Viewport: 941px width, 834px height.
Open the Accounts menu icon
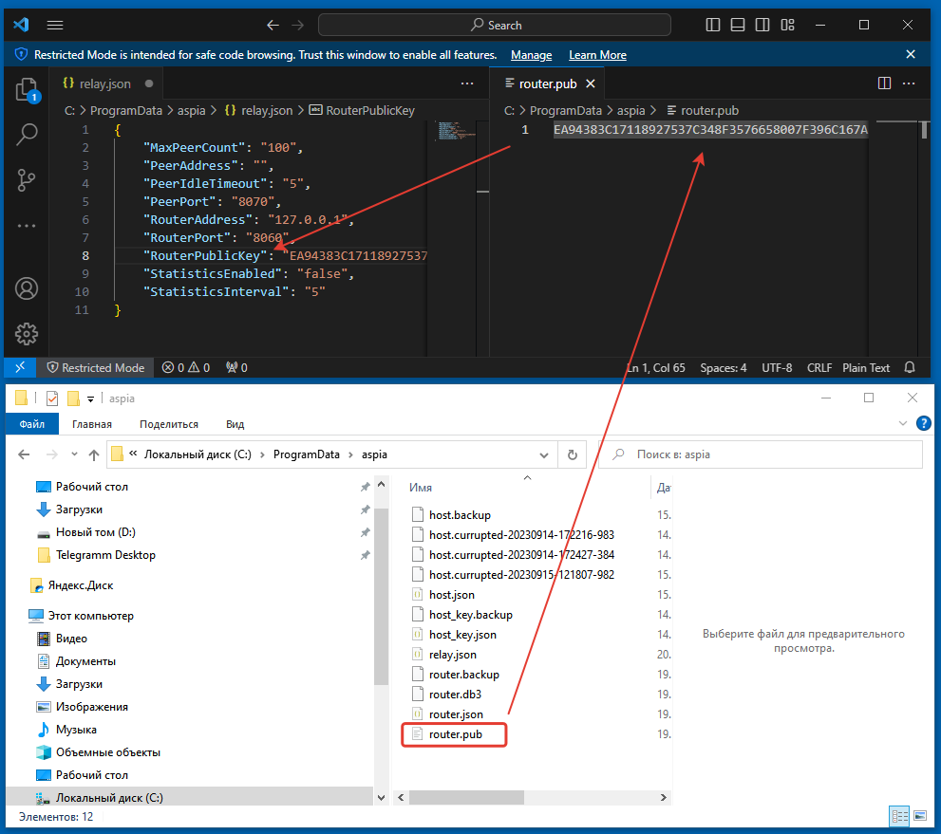pyautogui.click(x=27, y=288)
